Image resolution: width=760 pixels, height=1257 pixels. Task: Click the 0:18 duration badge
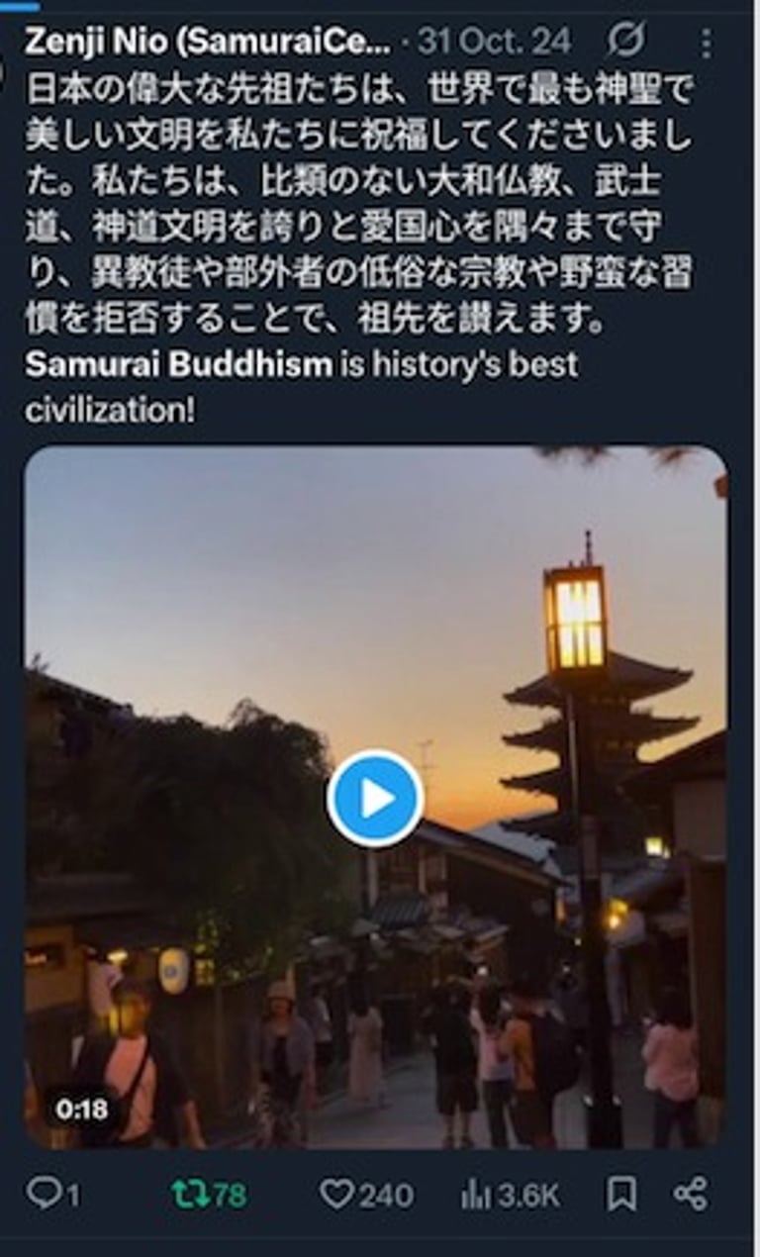pyautogui.click(x=81, y=1110)
